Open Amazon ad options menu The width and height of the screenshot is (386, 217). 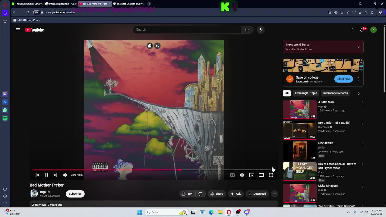(x=358, y=79)
